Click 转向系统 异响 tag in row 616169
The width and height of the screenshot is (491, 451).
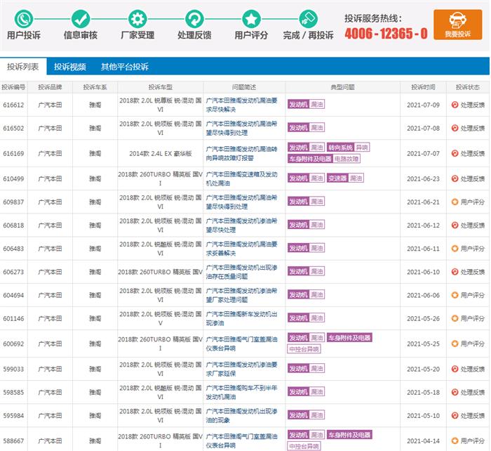point(348,147)
